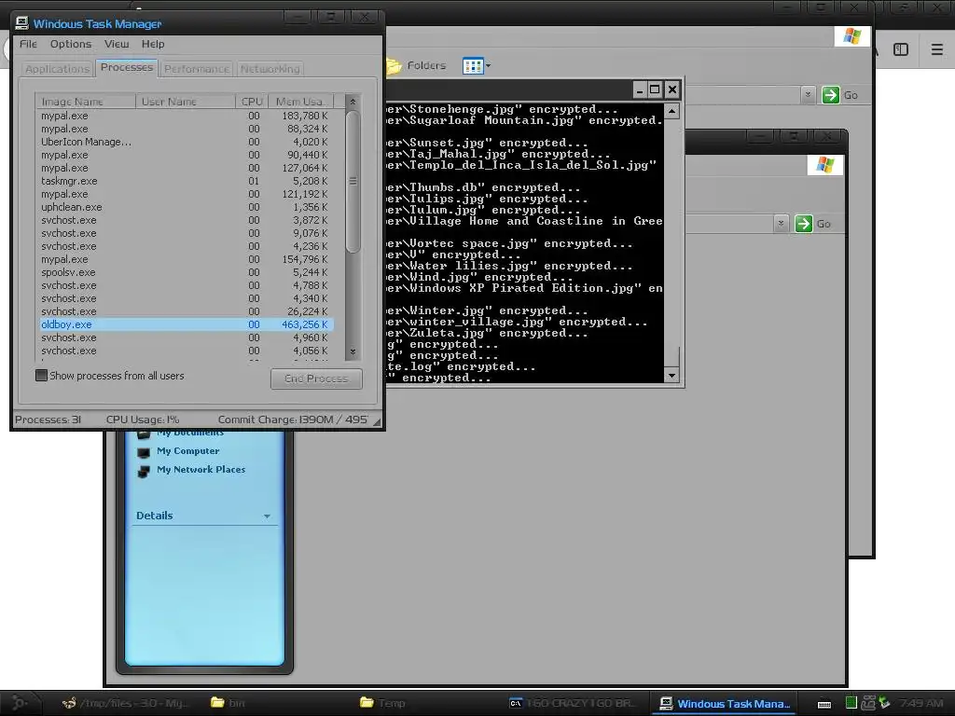Image resolution: width=955 pixels, height=716 pixels.
Task: Switch to the Networking tab
Action: (x=270, y=69)
